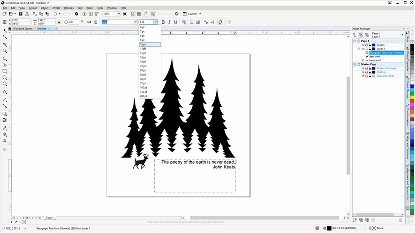The height and width of the screenshot is (233, 415).
Task: Select the Rectangle tool
Action: click(5, 71)
